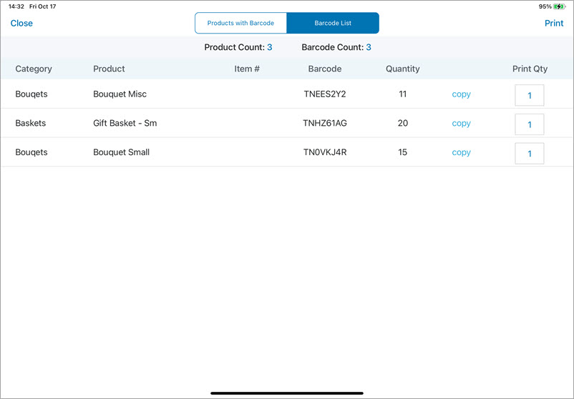Screen dimensions: 574x399
Task: Click the Quantity column header
Action: [403, 69]
